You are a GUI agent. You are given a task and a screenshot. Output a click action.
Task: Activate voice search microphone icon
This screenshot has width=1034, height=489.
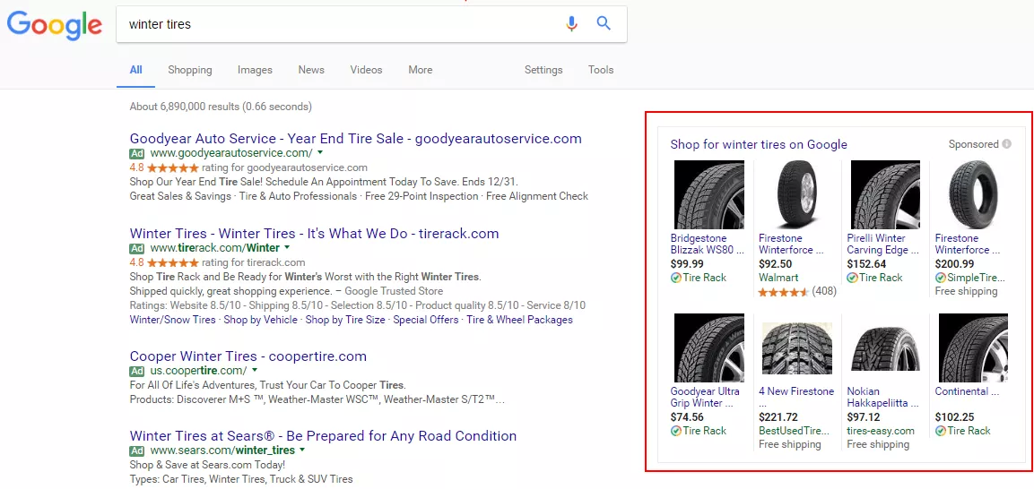click(572, 23)
